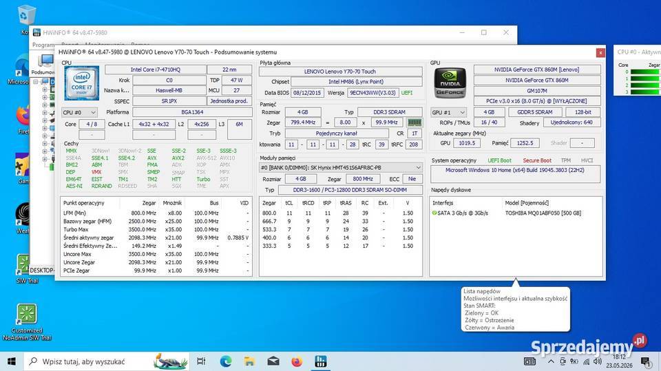661x371 pixels.
Task: Open the Windows Start menu
Action: click(x=12, y=361)
